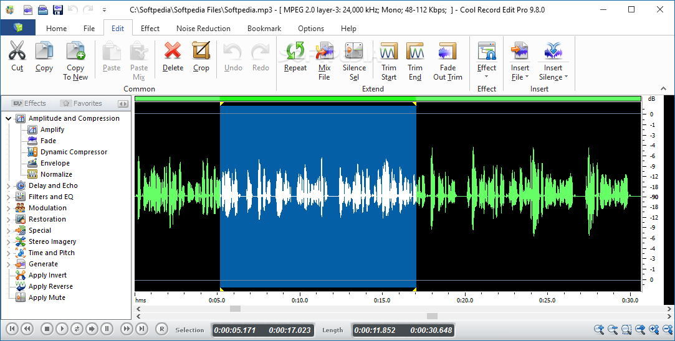Viewport: 675px width, 341px height.
Task: Click the R record button
Action: pos(161,329)
